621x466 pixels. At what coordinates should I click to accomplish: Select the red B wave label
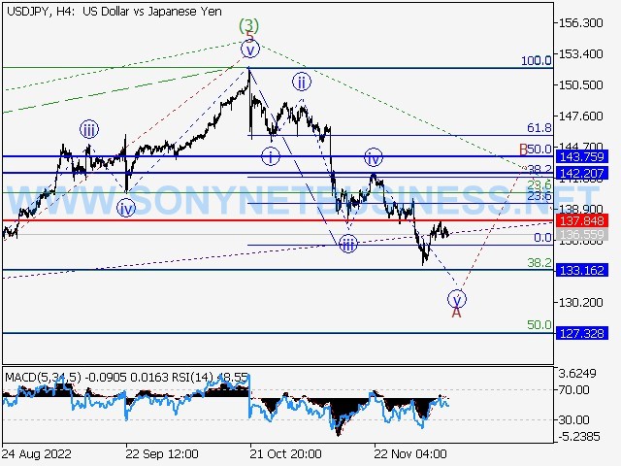523,150
